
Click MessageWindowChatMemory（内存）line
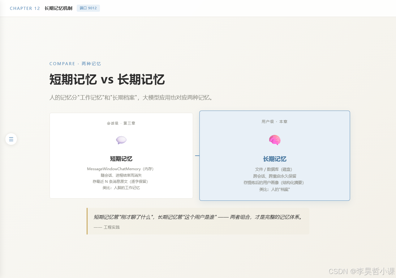pos(121,169)
